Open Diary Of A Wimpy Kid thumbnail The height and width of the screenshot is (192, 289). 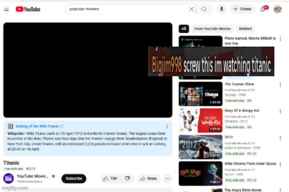[201, 120]
